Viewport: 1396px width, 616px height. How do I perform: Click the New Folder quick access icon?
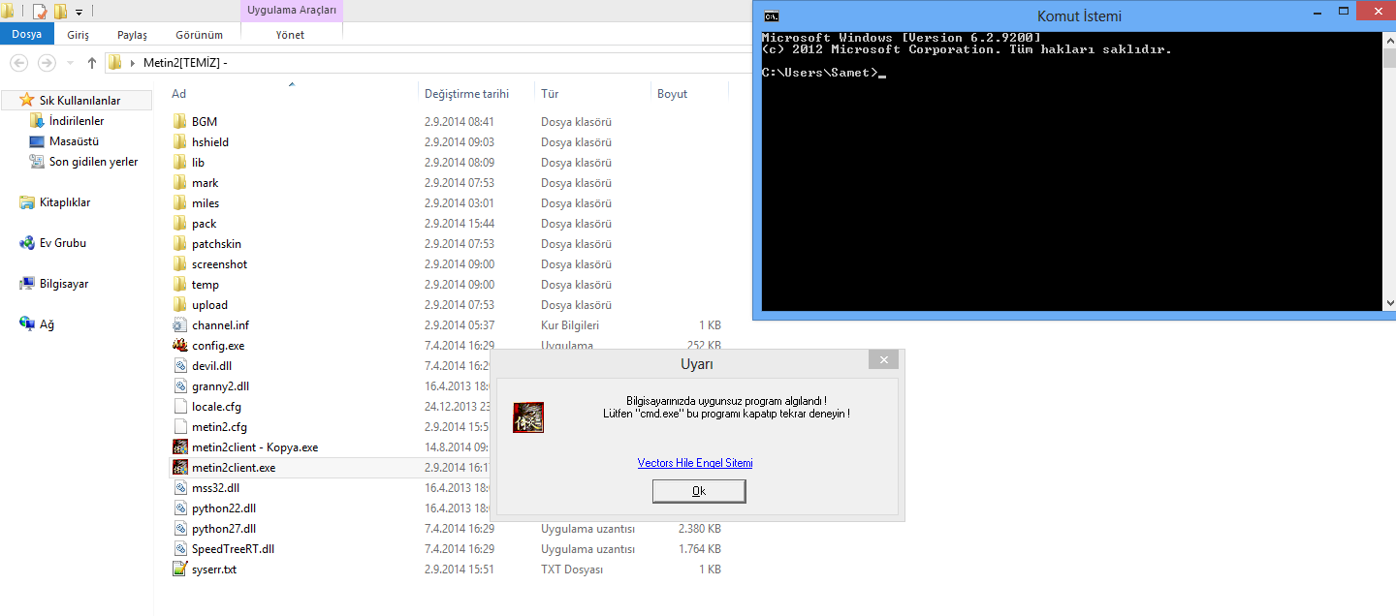pyautogui.click(x=60, y=12)
